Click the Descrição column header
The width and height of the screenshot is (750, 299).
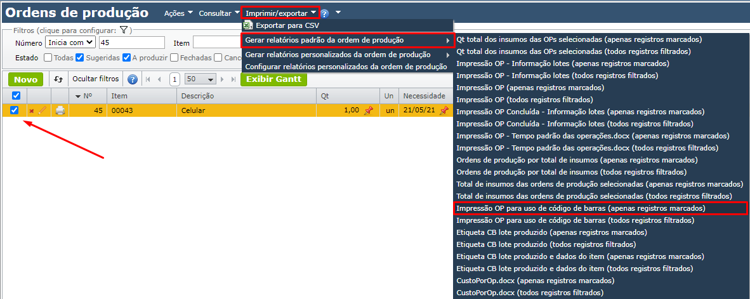[x=246, y=96]
